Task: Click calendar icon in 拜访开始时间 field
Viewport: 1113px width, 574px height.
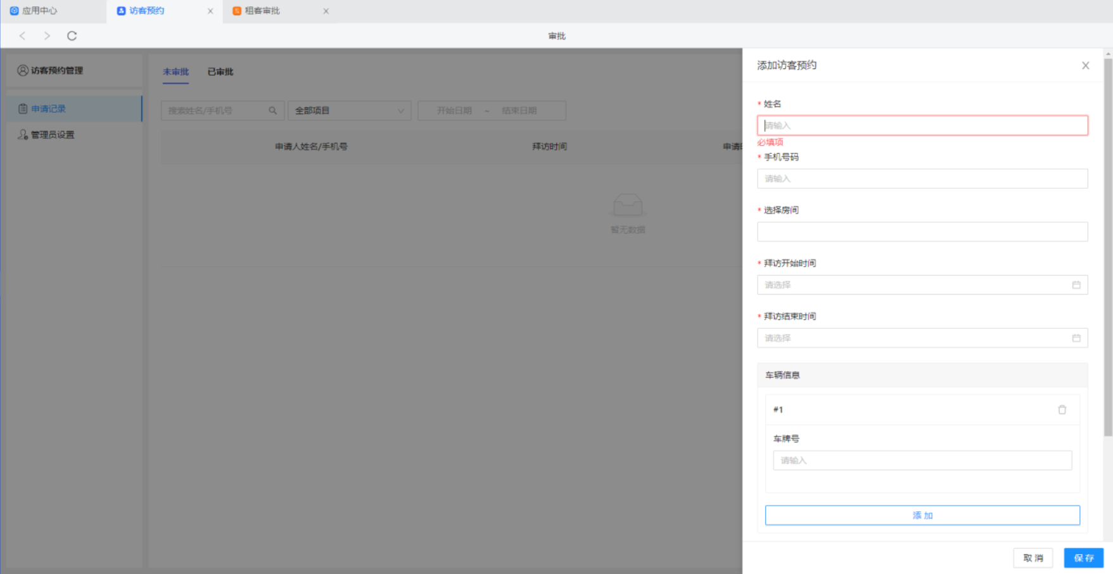Action: (1076, 285)
